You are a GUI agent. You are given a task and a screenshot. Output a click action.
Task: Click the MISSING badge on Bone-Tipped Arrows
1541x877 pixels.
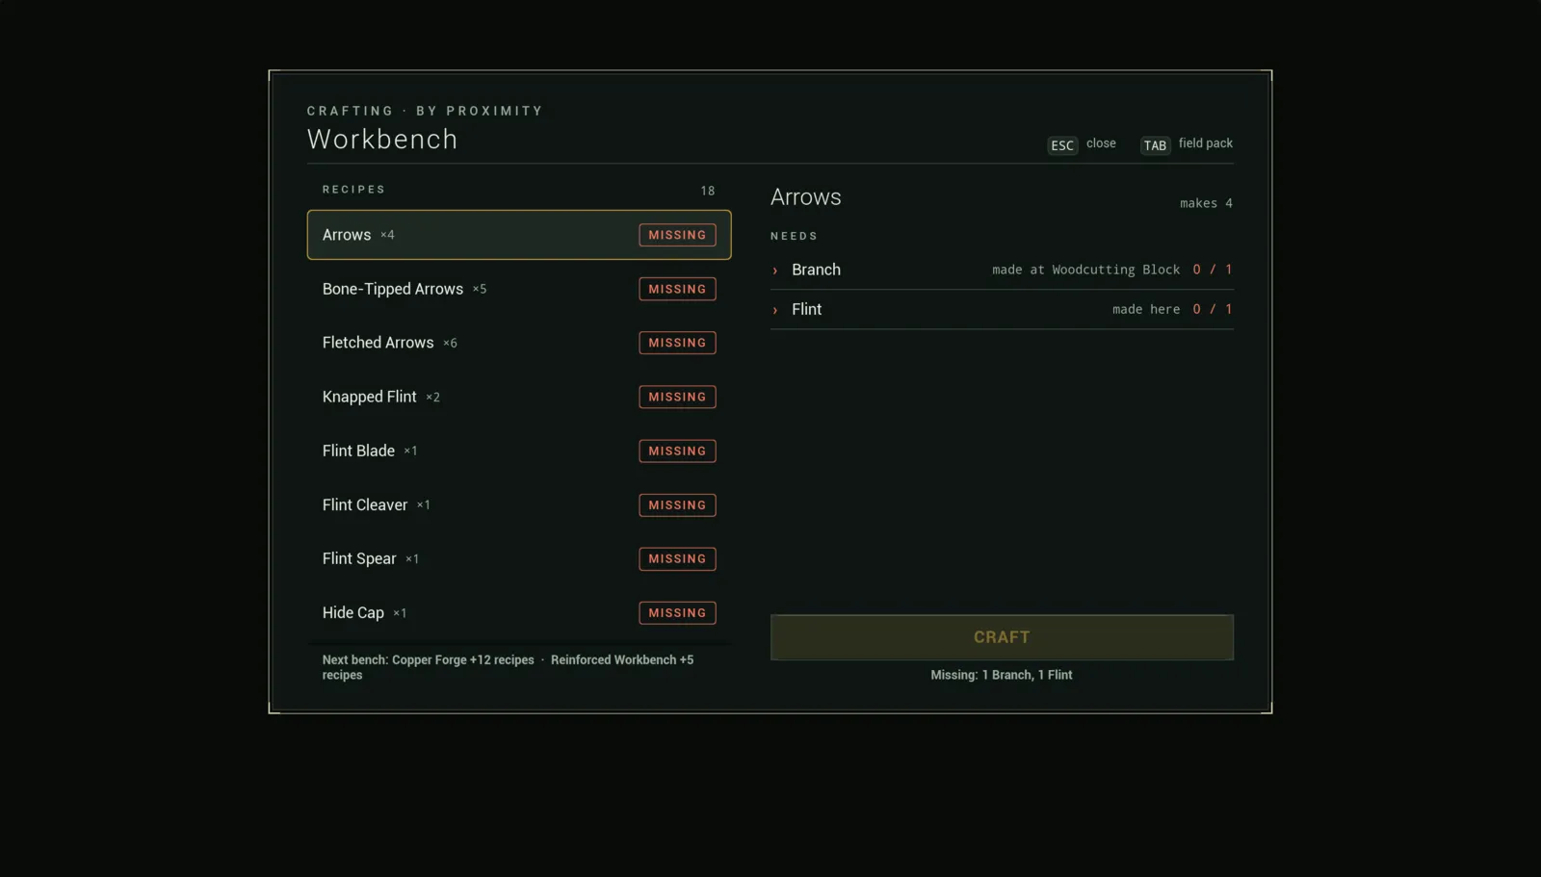coord(677,289)
